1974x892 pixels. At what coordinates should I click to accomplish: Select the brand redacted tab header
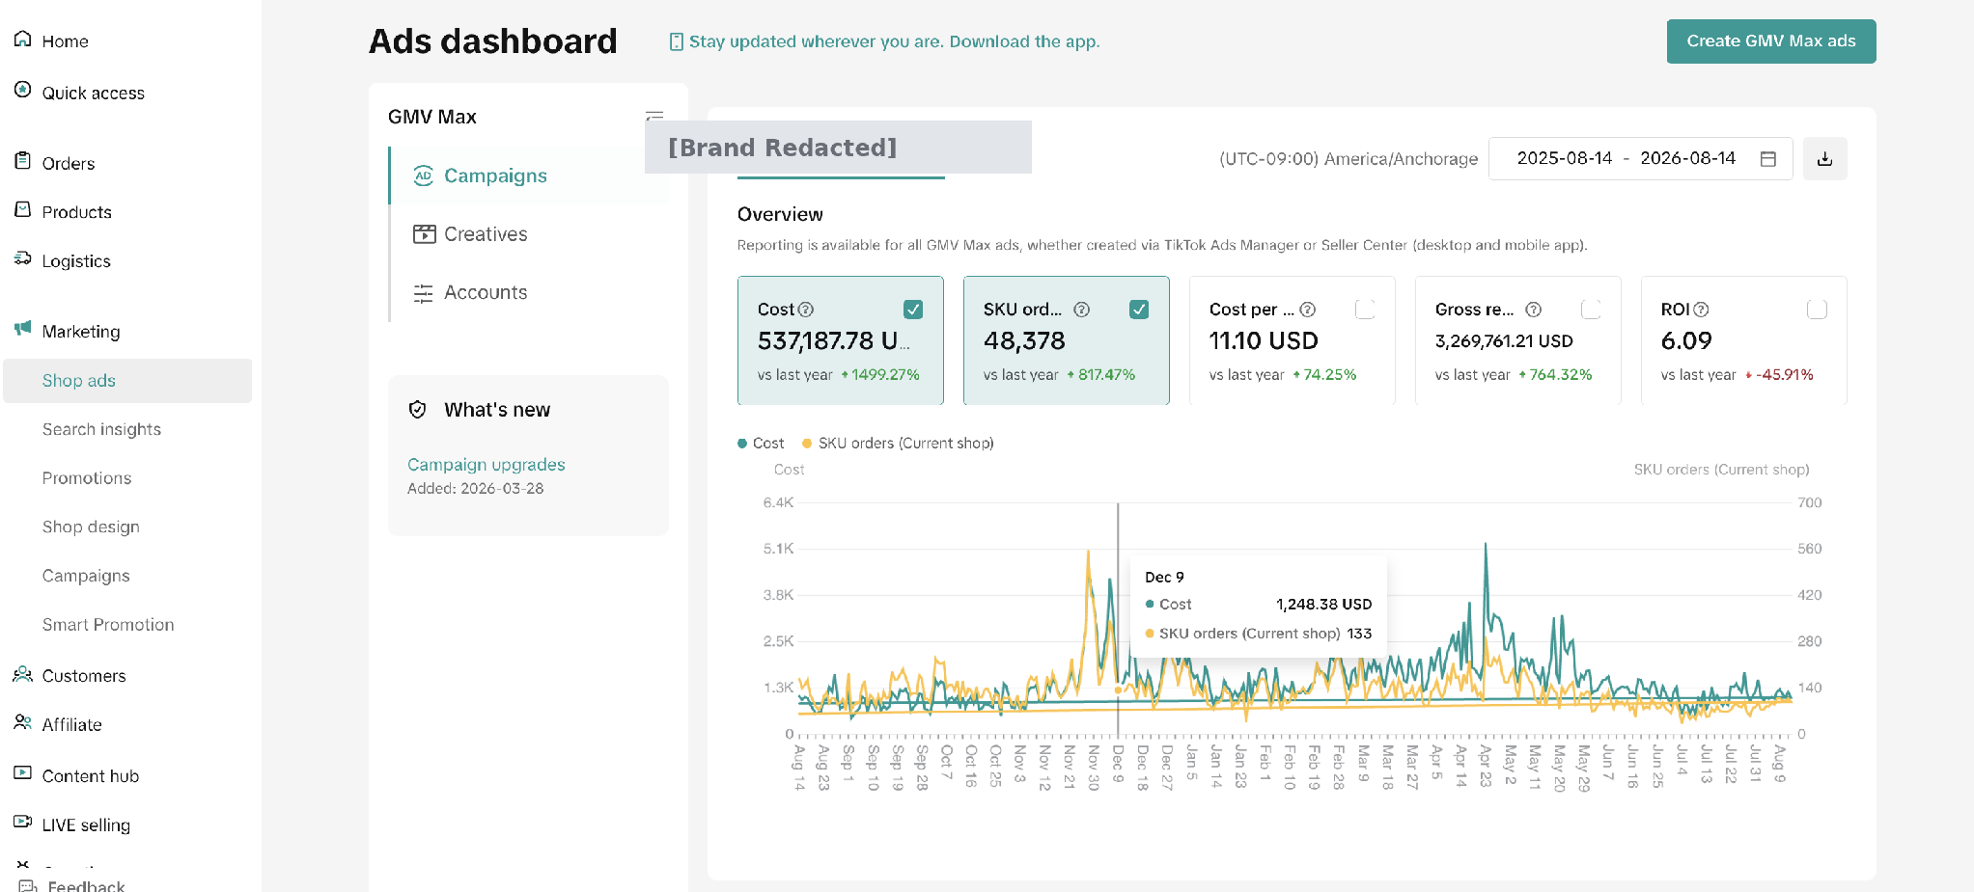(x=838, y=148)
